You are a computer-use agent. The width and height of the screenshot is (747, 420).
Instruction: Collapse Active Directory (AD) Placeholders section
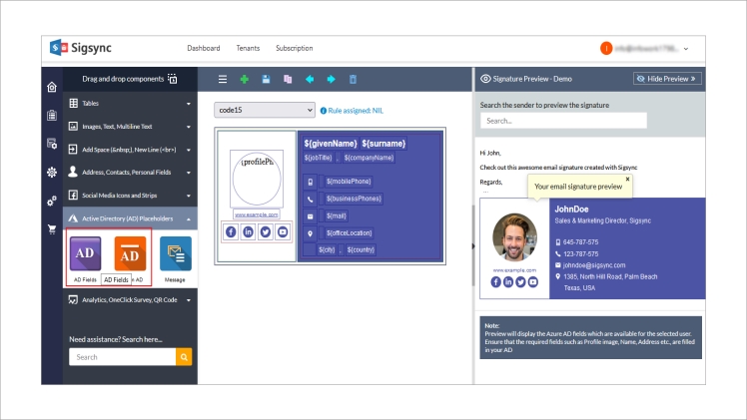130,218
